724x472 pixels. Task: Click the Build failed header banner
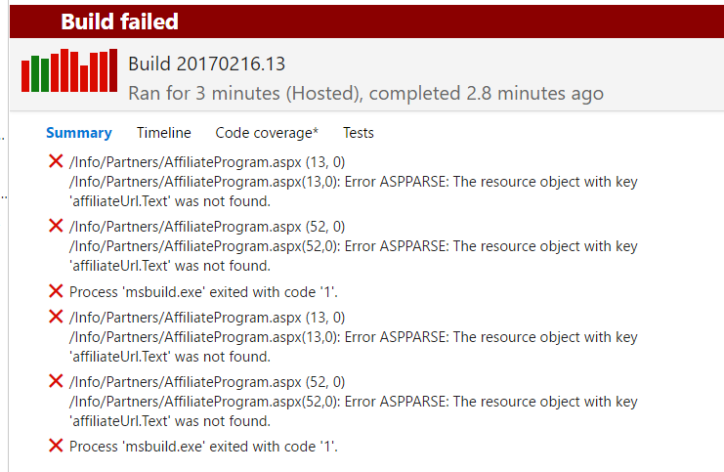(x=366, y=21)
